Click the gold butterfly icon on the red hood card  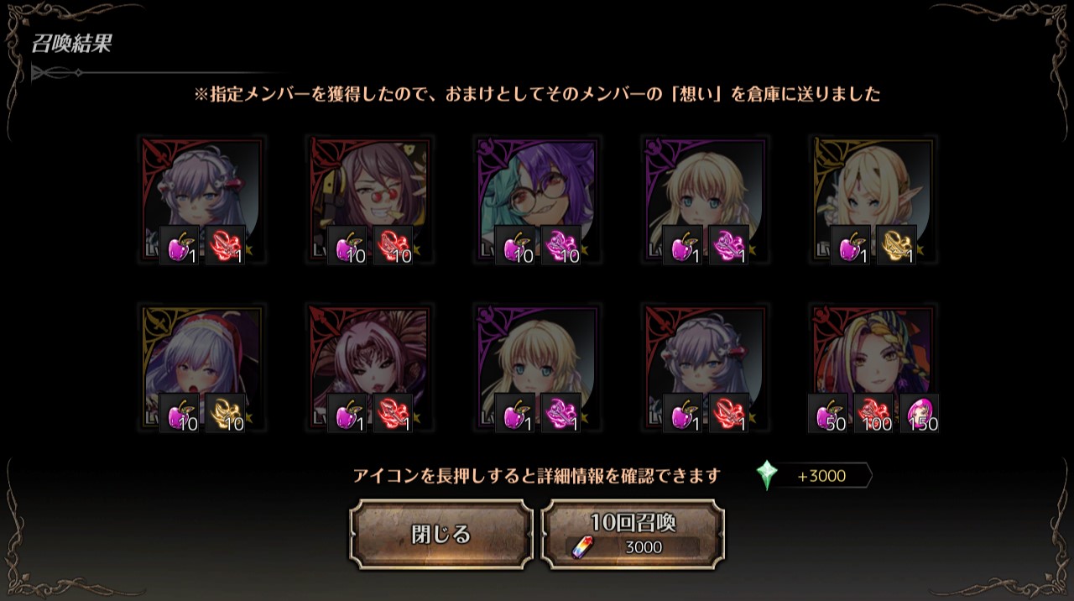(x=226, y=414)
